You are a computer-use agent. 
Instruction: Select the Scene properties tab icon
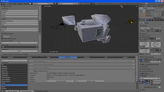click(x=148, y=20)
